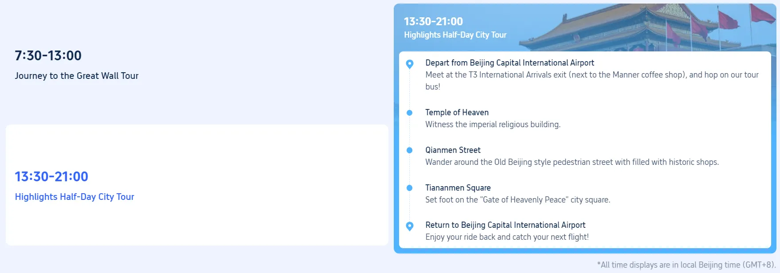Screen dimensions: 780x273
Task: Click the departure location pin icon
Action: click(409, 64)
